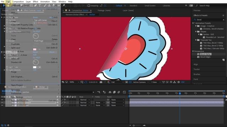Switch to the Standard workspace

coord(133,6)
